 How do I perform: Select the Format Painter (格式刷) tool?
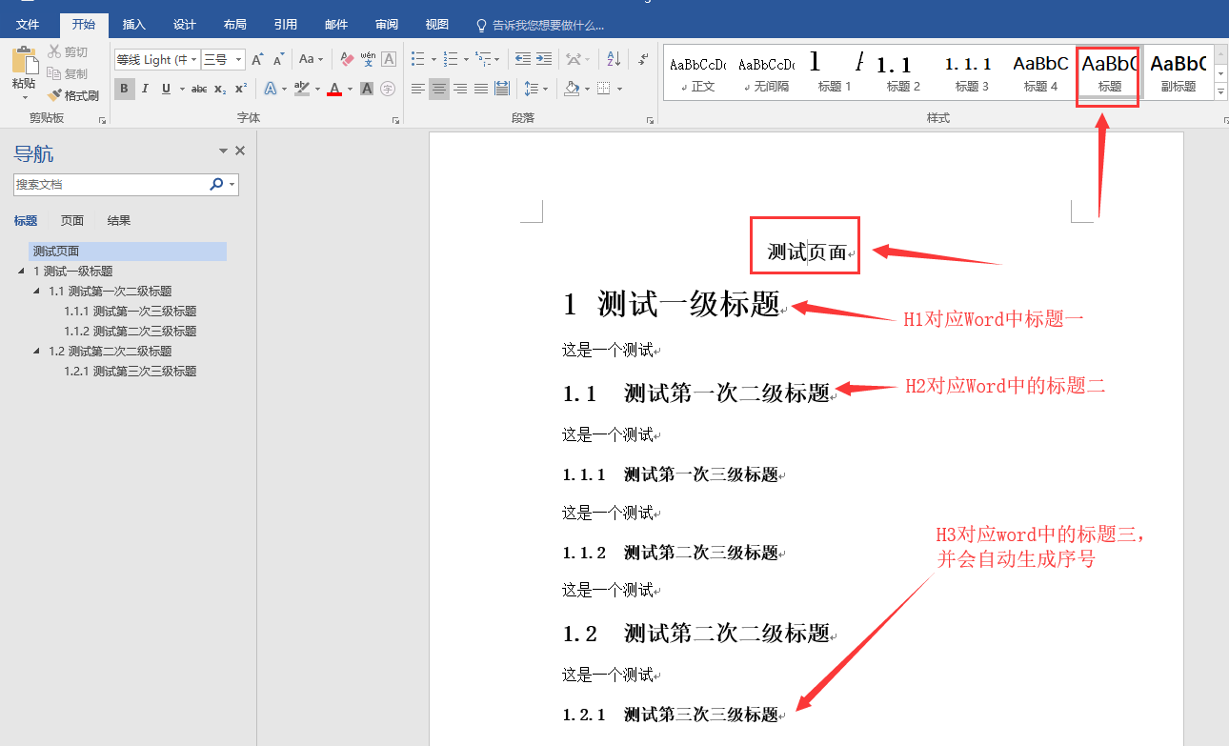(x=71, y=94)
